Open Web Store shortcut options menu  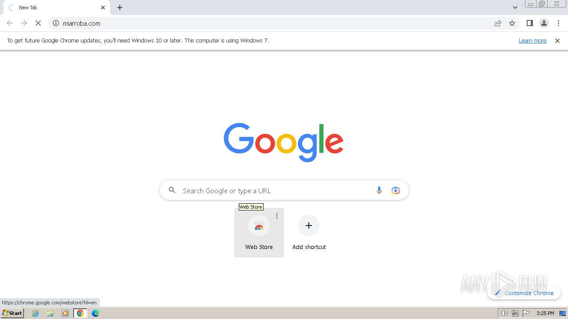tap(277, 216)
